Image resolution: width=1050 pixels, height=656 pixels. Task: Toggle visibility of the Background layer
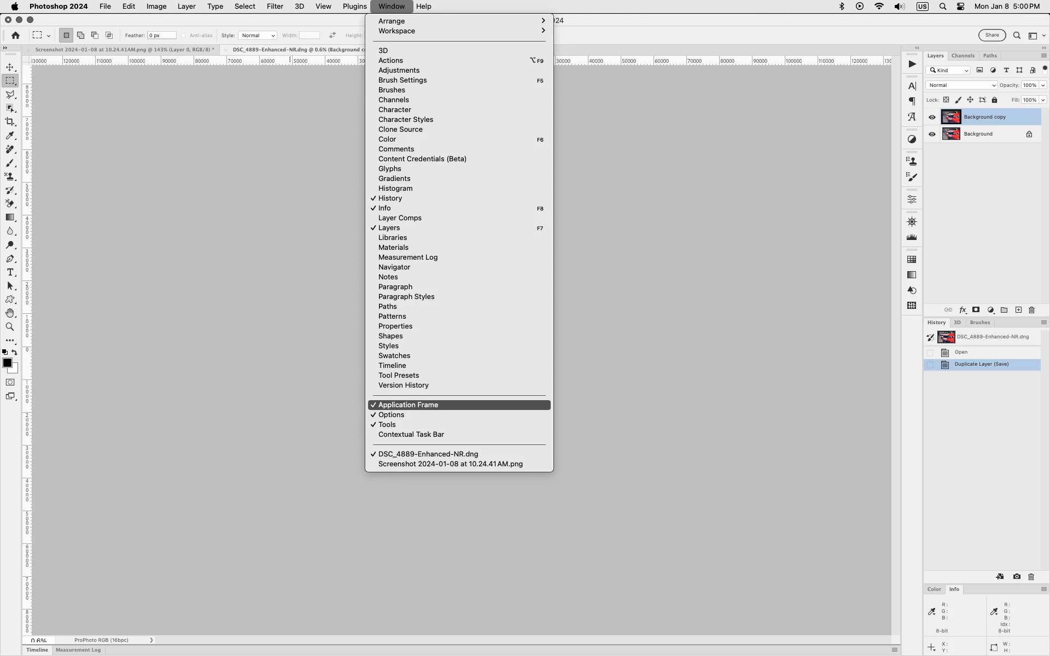point(932,134)
